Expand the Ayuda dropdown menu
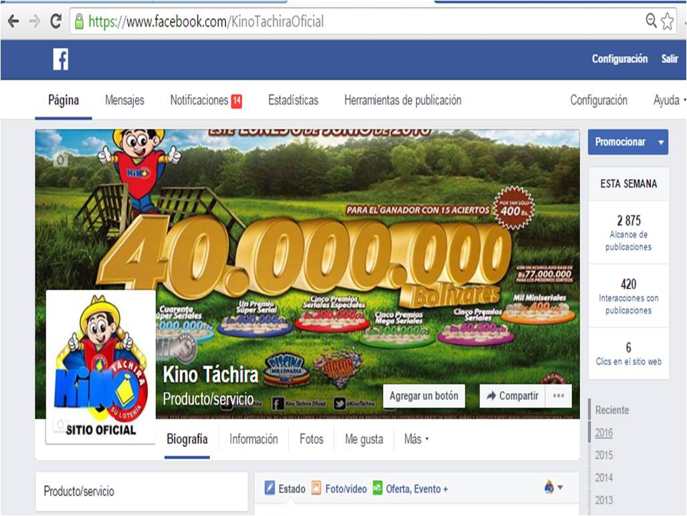Viewport: 687px width, 516px height. [669, 100]
